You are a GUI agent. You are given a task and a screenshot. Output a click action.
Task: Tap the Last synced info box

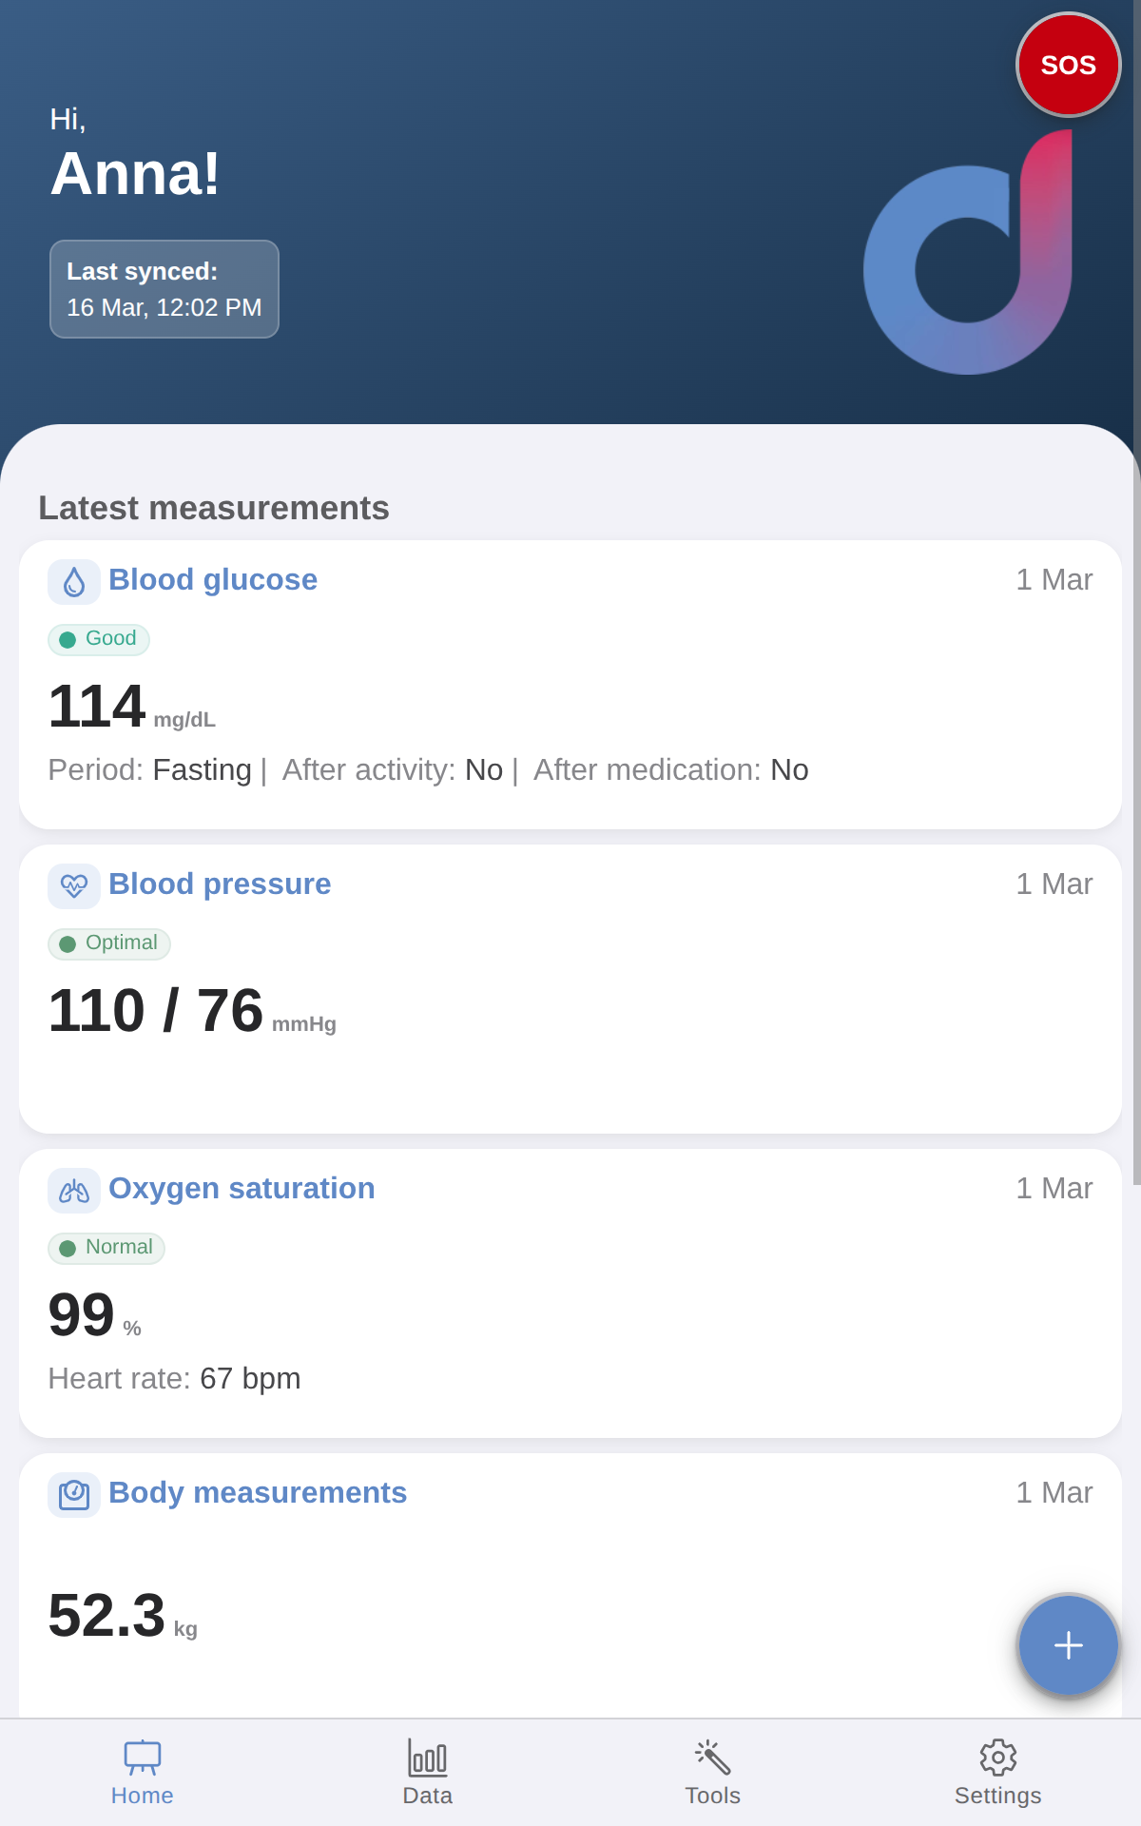[164, 289]
